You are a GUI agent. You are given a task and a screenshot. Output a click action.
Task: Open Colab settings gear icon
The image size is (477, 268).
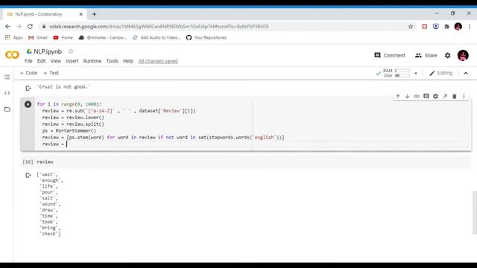tap(447, 55)
